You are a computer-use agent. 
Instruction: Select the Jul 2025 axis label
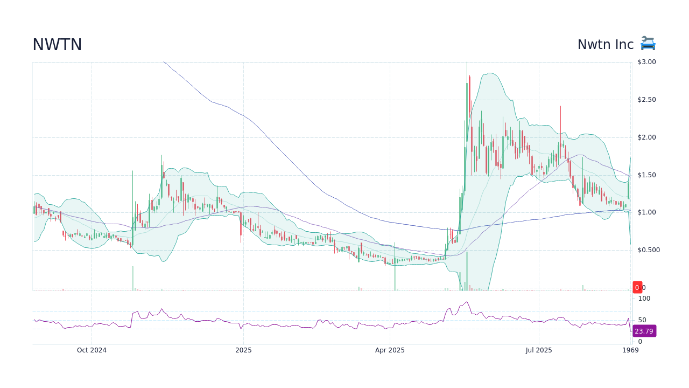[x=538, y=350]
